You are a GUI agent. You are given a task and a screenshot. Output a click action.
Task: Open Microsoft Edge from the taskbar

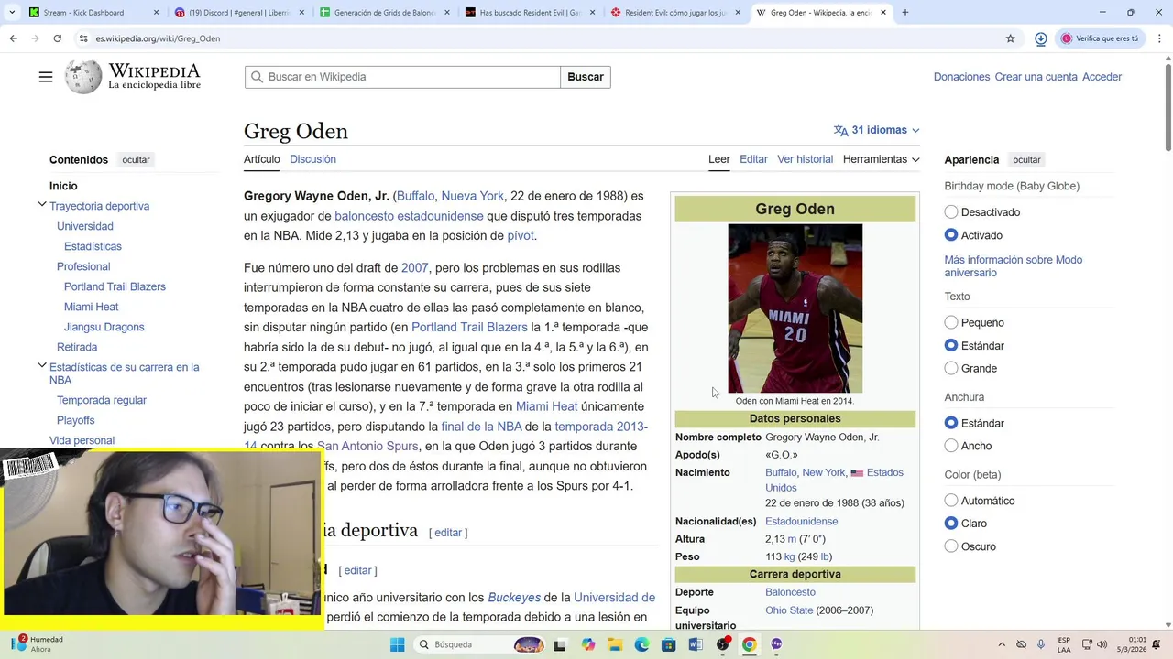(641, 644)
